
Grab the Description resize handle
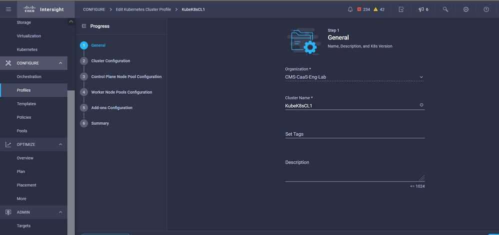[422, 178]
